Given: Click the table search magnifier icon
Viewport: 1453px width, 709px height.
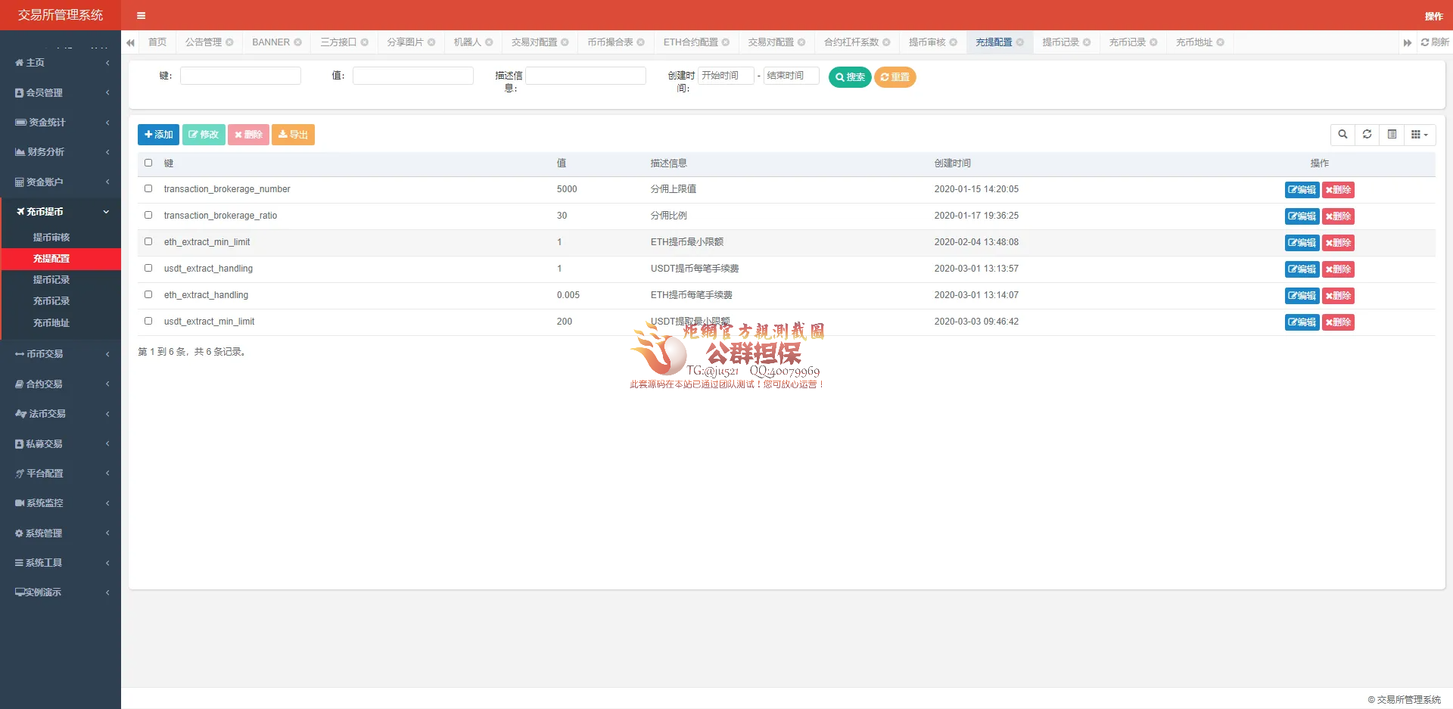Looking at the screenshot, I should (1343, 135).
